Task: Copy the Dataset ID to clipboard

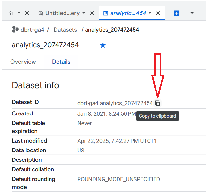Action: 158,103
